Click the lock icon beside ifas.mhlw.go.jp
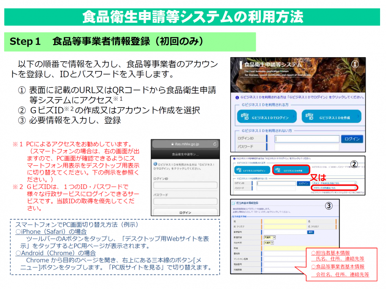Image resolution: width=386 pixels, height=289 pixels. click(x=172, y=144)
